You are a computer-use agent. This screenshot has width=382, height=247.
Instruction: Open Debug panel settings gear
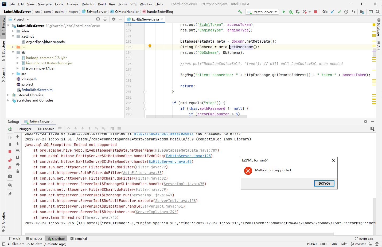(365, 122)
